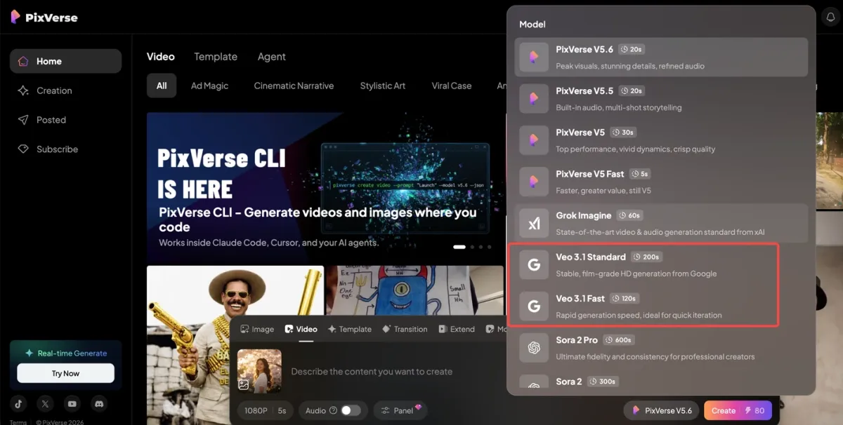Open the Discord community icon
The height and width of the screenshot is (425, 843).
click(99, 404)
